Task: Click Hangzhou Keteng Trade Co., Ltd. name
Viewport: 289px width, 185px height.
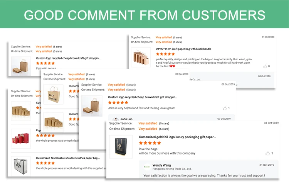Action: pos(172,169)
